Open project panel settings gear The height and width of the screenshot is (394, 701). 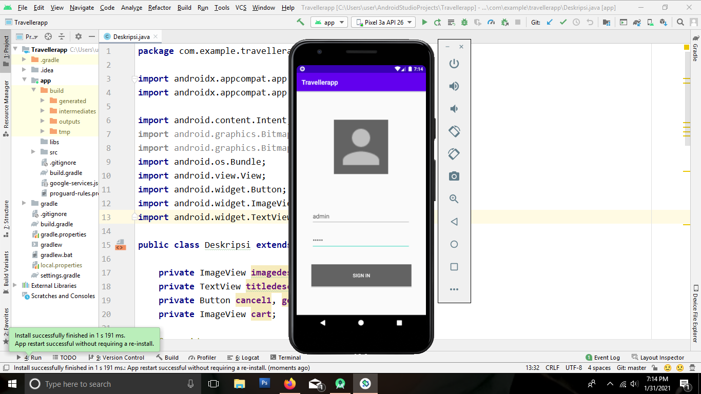click(x=79, y=36)
